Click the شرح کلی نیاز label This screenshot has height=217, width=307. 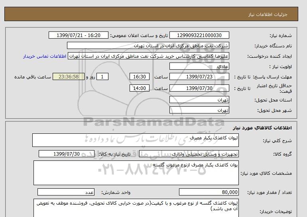point(277,141)
